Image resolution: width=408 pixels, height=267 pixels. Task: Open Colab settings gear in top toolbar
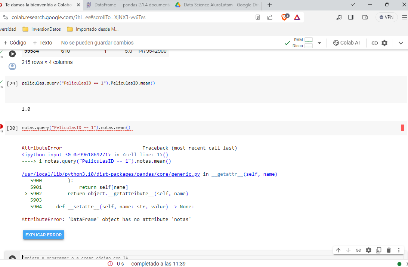(x=384, y=43)
